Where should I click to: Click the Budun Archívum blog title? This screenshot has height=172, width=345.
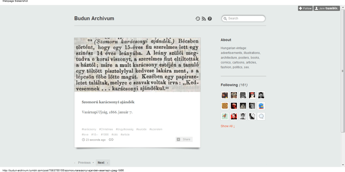(94, 18)
